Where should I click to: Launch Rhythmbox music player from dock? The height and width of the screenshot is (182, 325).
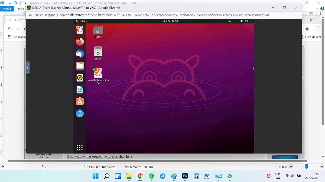80,78
